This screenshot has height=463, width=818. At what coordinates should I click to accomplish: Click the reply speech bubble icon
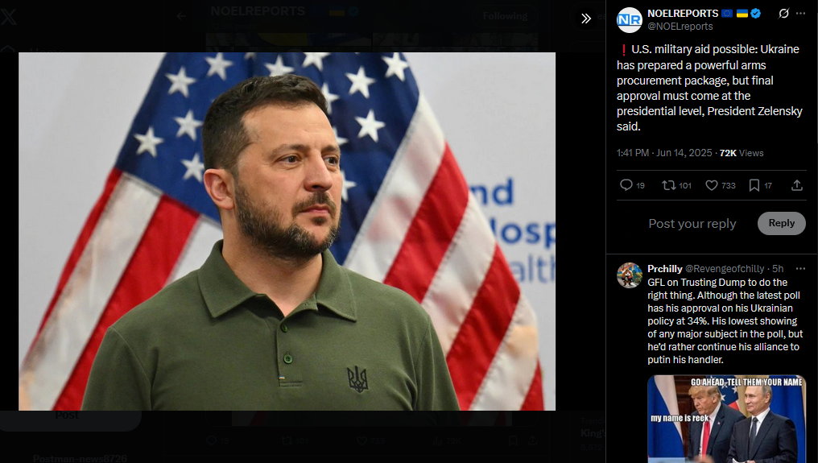pos(626,185)
